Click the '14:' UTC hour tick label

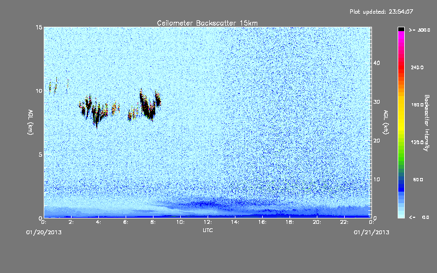(x=235, y=222)
